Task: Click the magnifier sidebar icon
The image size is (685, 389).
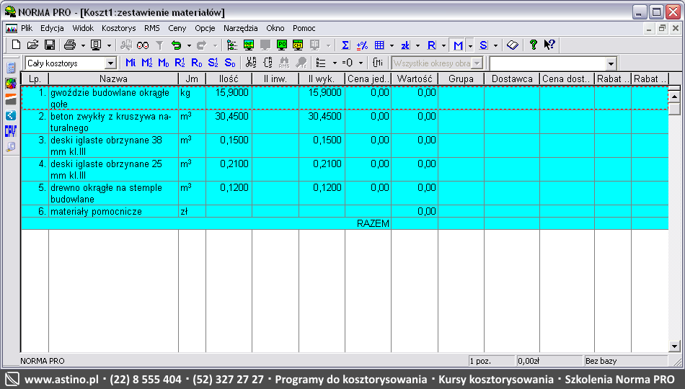Action: (x=11, y=147)
